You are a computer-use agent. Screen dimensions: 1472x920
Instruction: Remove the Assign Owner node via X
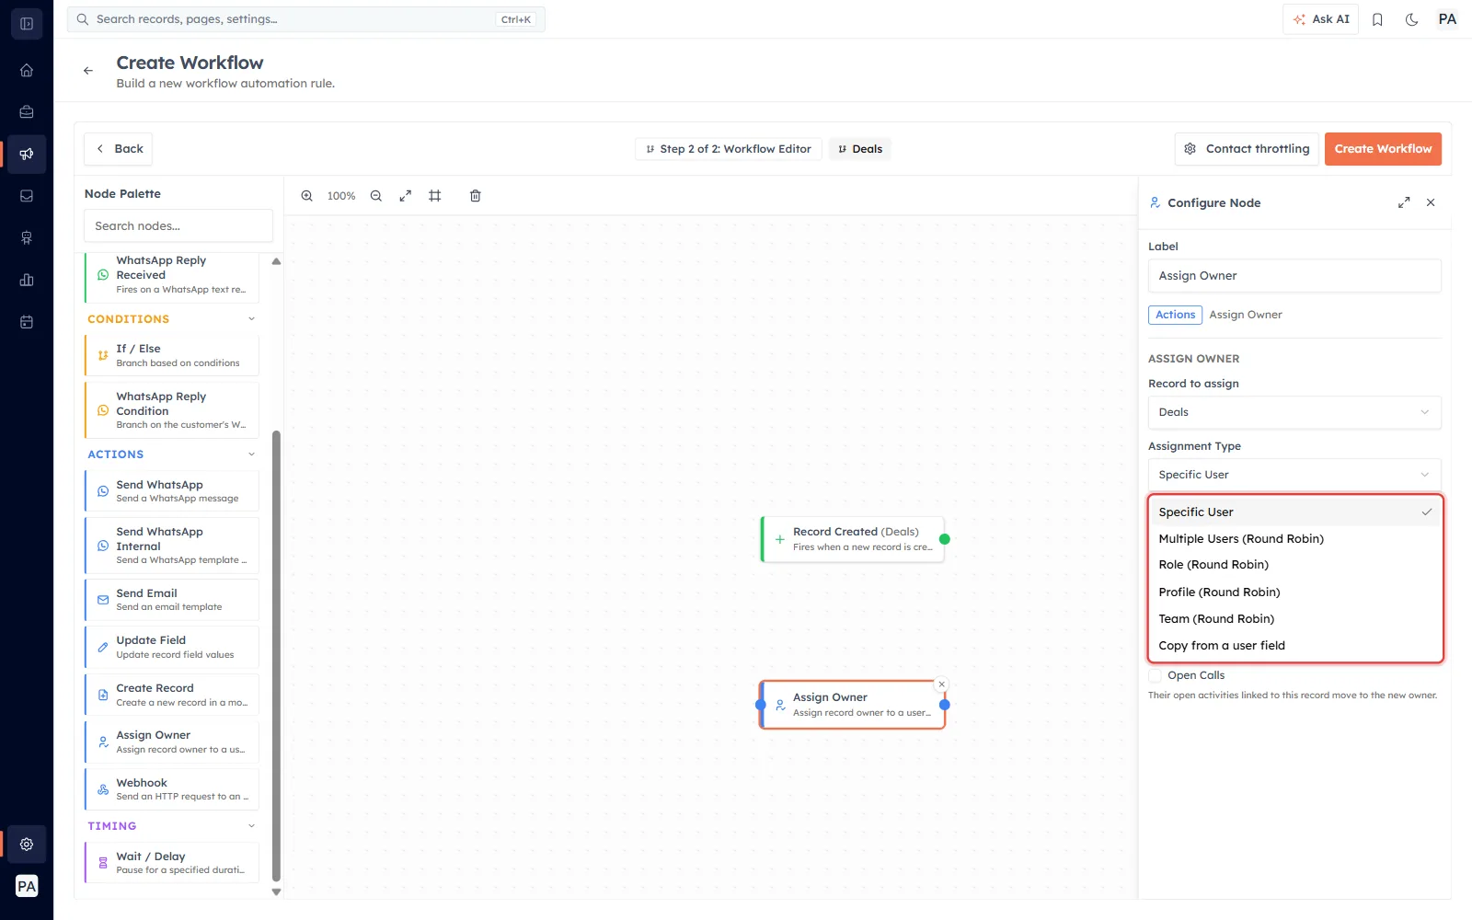[941, 684]
